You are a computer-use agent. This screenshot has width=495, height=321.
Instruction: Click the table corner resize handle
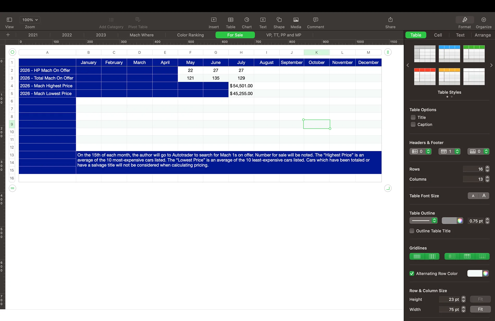388,188
